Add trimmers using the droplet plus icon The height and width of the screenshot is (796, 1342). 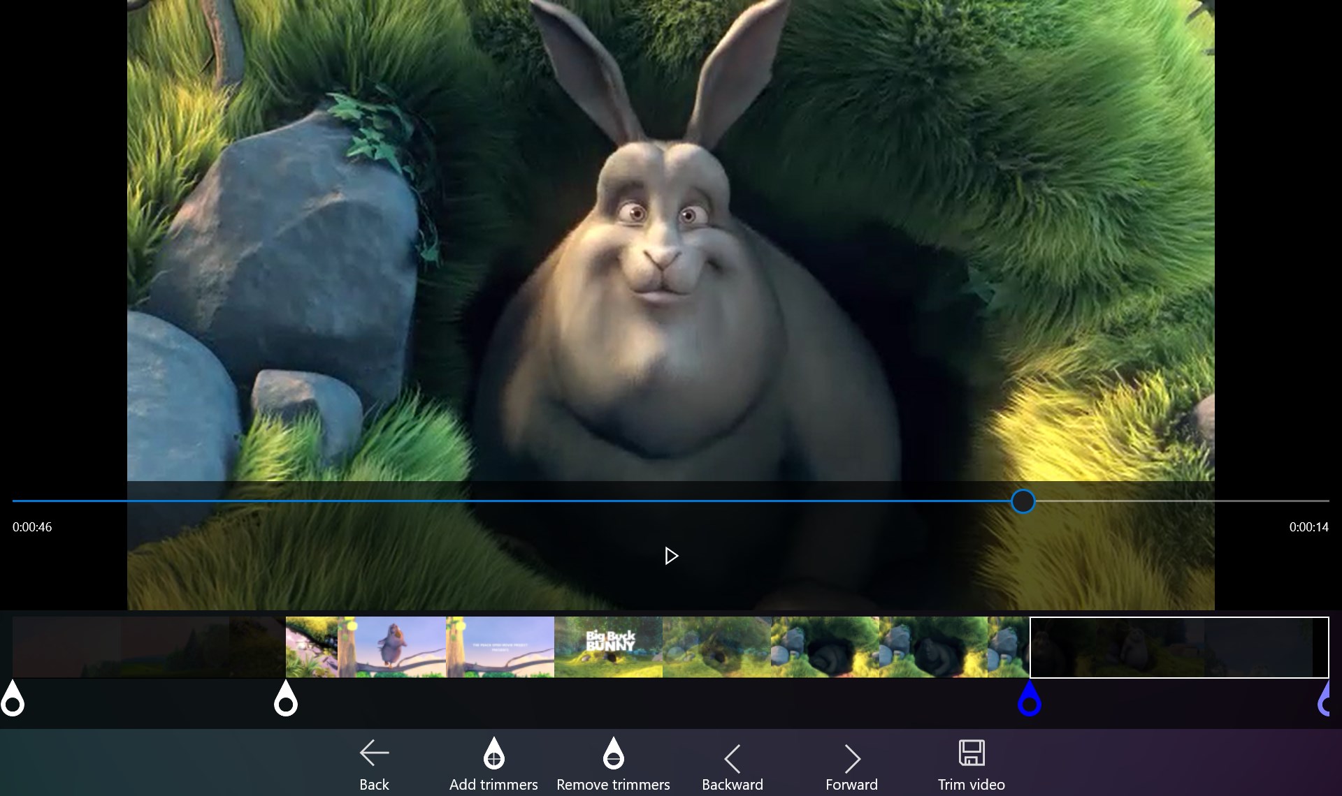(x=493, y=753)
